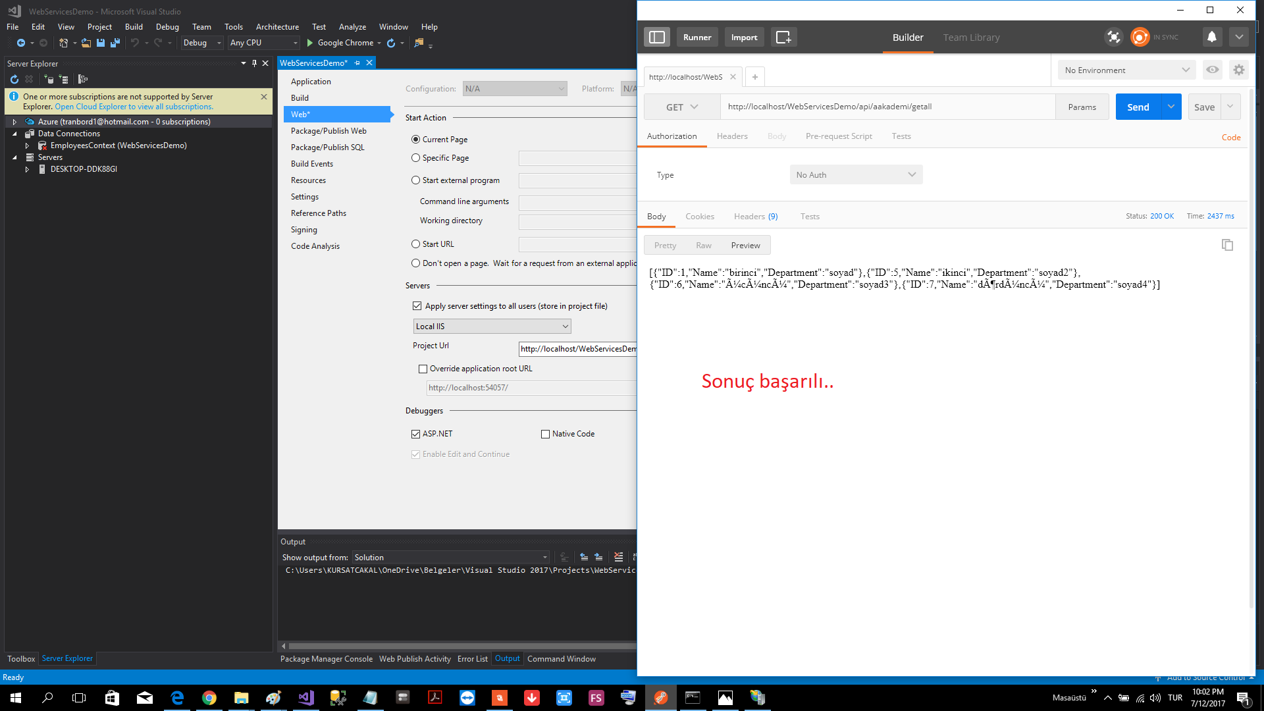Image resolution: width=1264 pixels, height=711 pixels.
Task: Enable the Override application root URL checkbox
Action: [x=423, y=369]
